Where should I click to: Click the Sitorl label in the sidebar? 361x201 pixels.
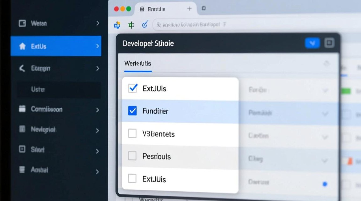38,150
